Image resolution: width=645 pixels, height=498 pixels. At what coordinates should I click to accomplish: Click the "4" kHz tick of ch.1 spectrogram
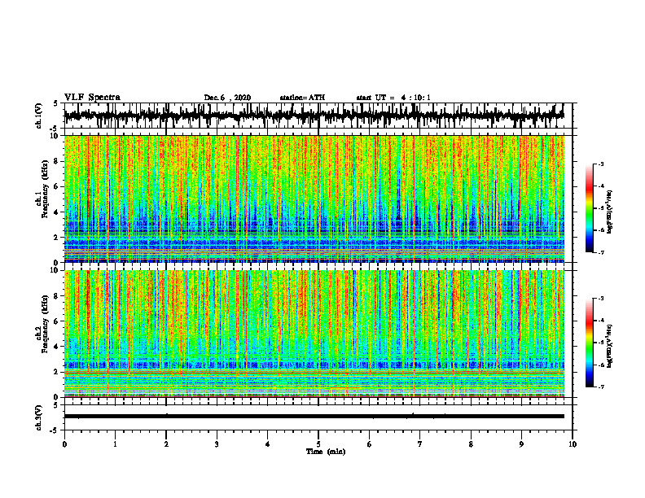click(x=57, y=212)
